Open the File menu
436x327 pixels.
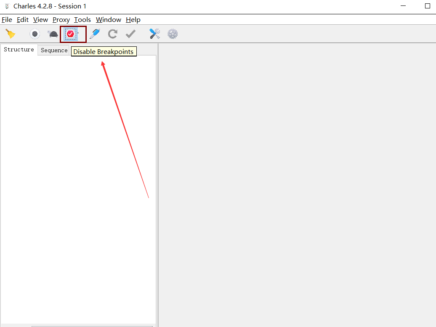coord(7,20)
